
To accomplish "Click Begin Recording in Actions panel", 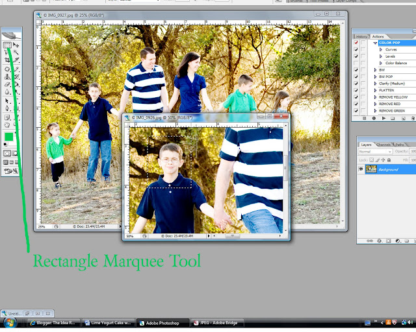I will 374,119.
